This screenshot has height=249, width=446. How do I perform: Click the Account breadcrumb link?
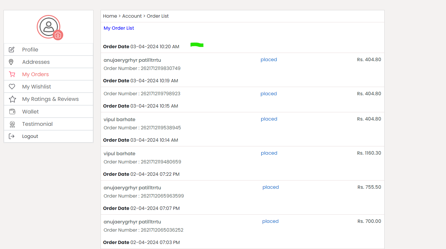click(x=132, y=16)
